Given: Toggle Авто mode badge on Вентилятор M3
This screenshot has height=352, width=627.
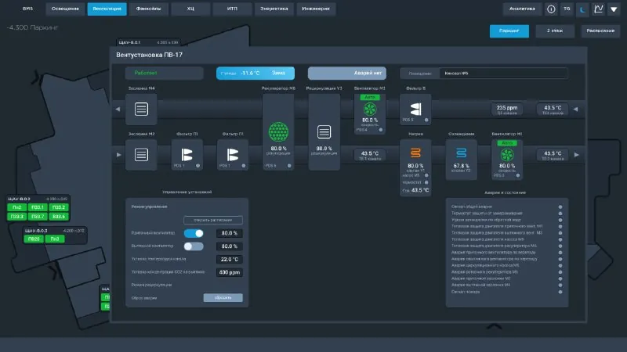Looking at the screenshot, I should (x=370, y=97).
